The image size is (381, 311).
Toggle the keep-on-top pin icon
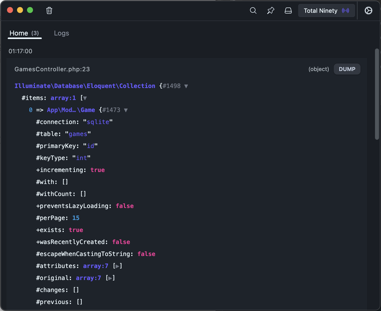(x=270, y=11)
